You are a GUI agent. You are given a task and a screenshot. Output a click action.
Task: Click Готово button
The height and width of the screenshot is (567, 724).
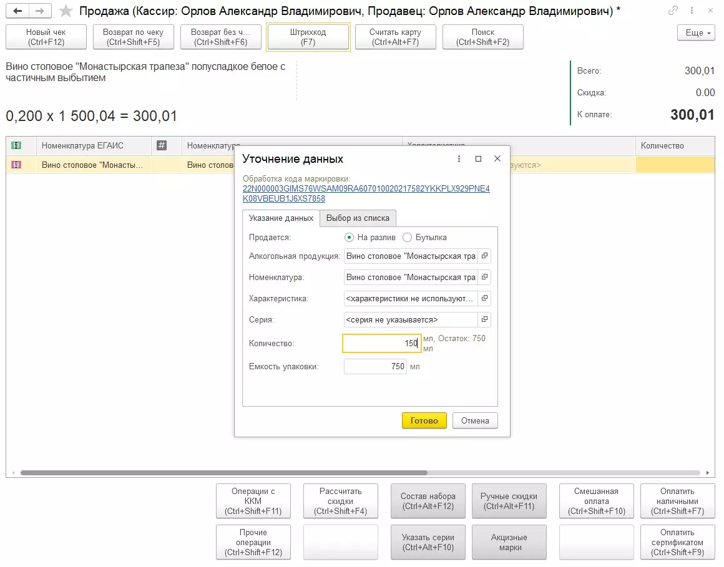424,420
